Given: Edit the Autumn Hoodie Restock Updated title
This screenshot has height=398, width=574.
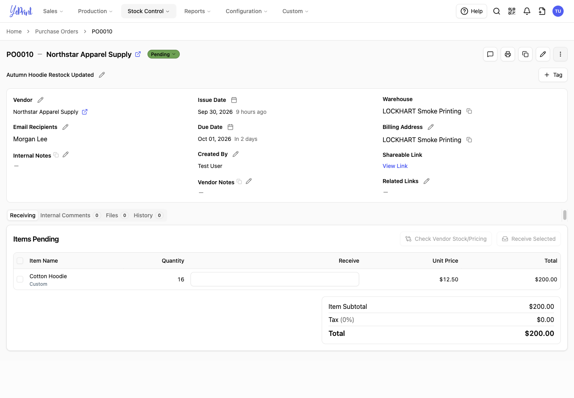Looking at the screenshot, I should pos(102,75).
